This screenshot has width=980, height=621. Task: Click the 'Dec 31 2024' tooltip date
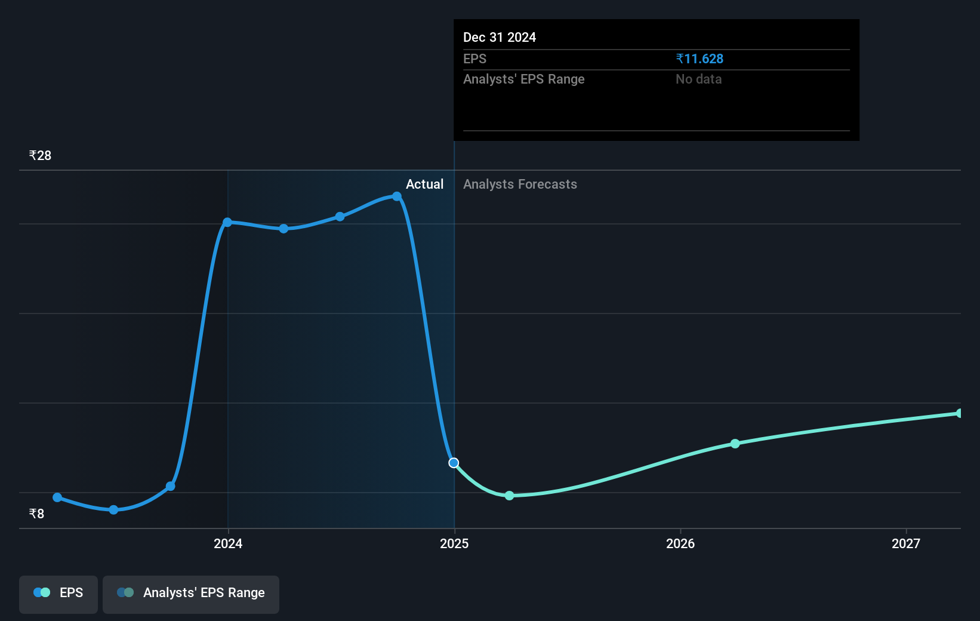[x=500, y=37]
